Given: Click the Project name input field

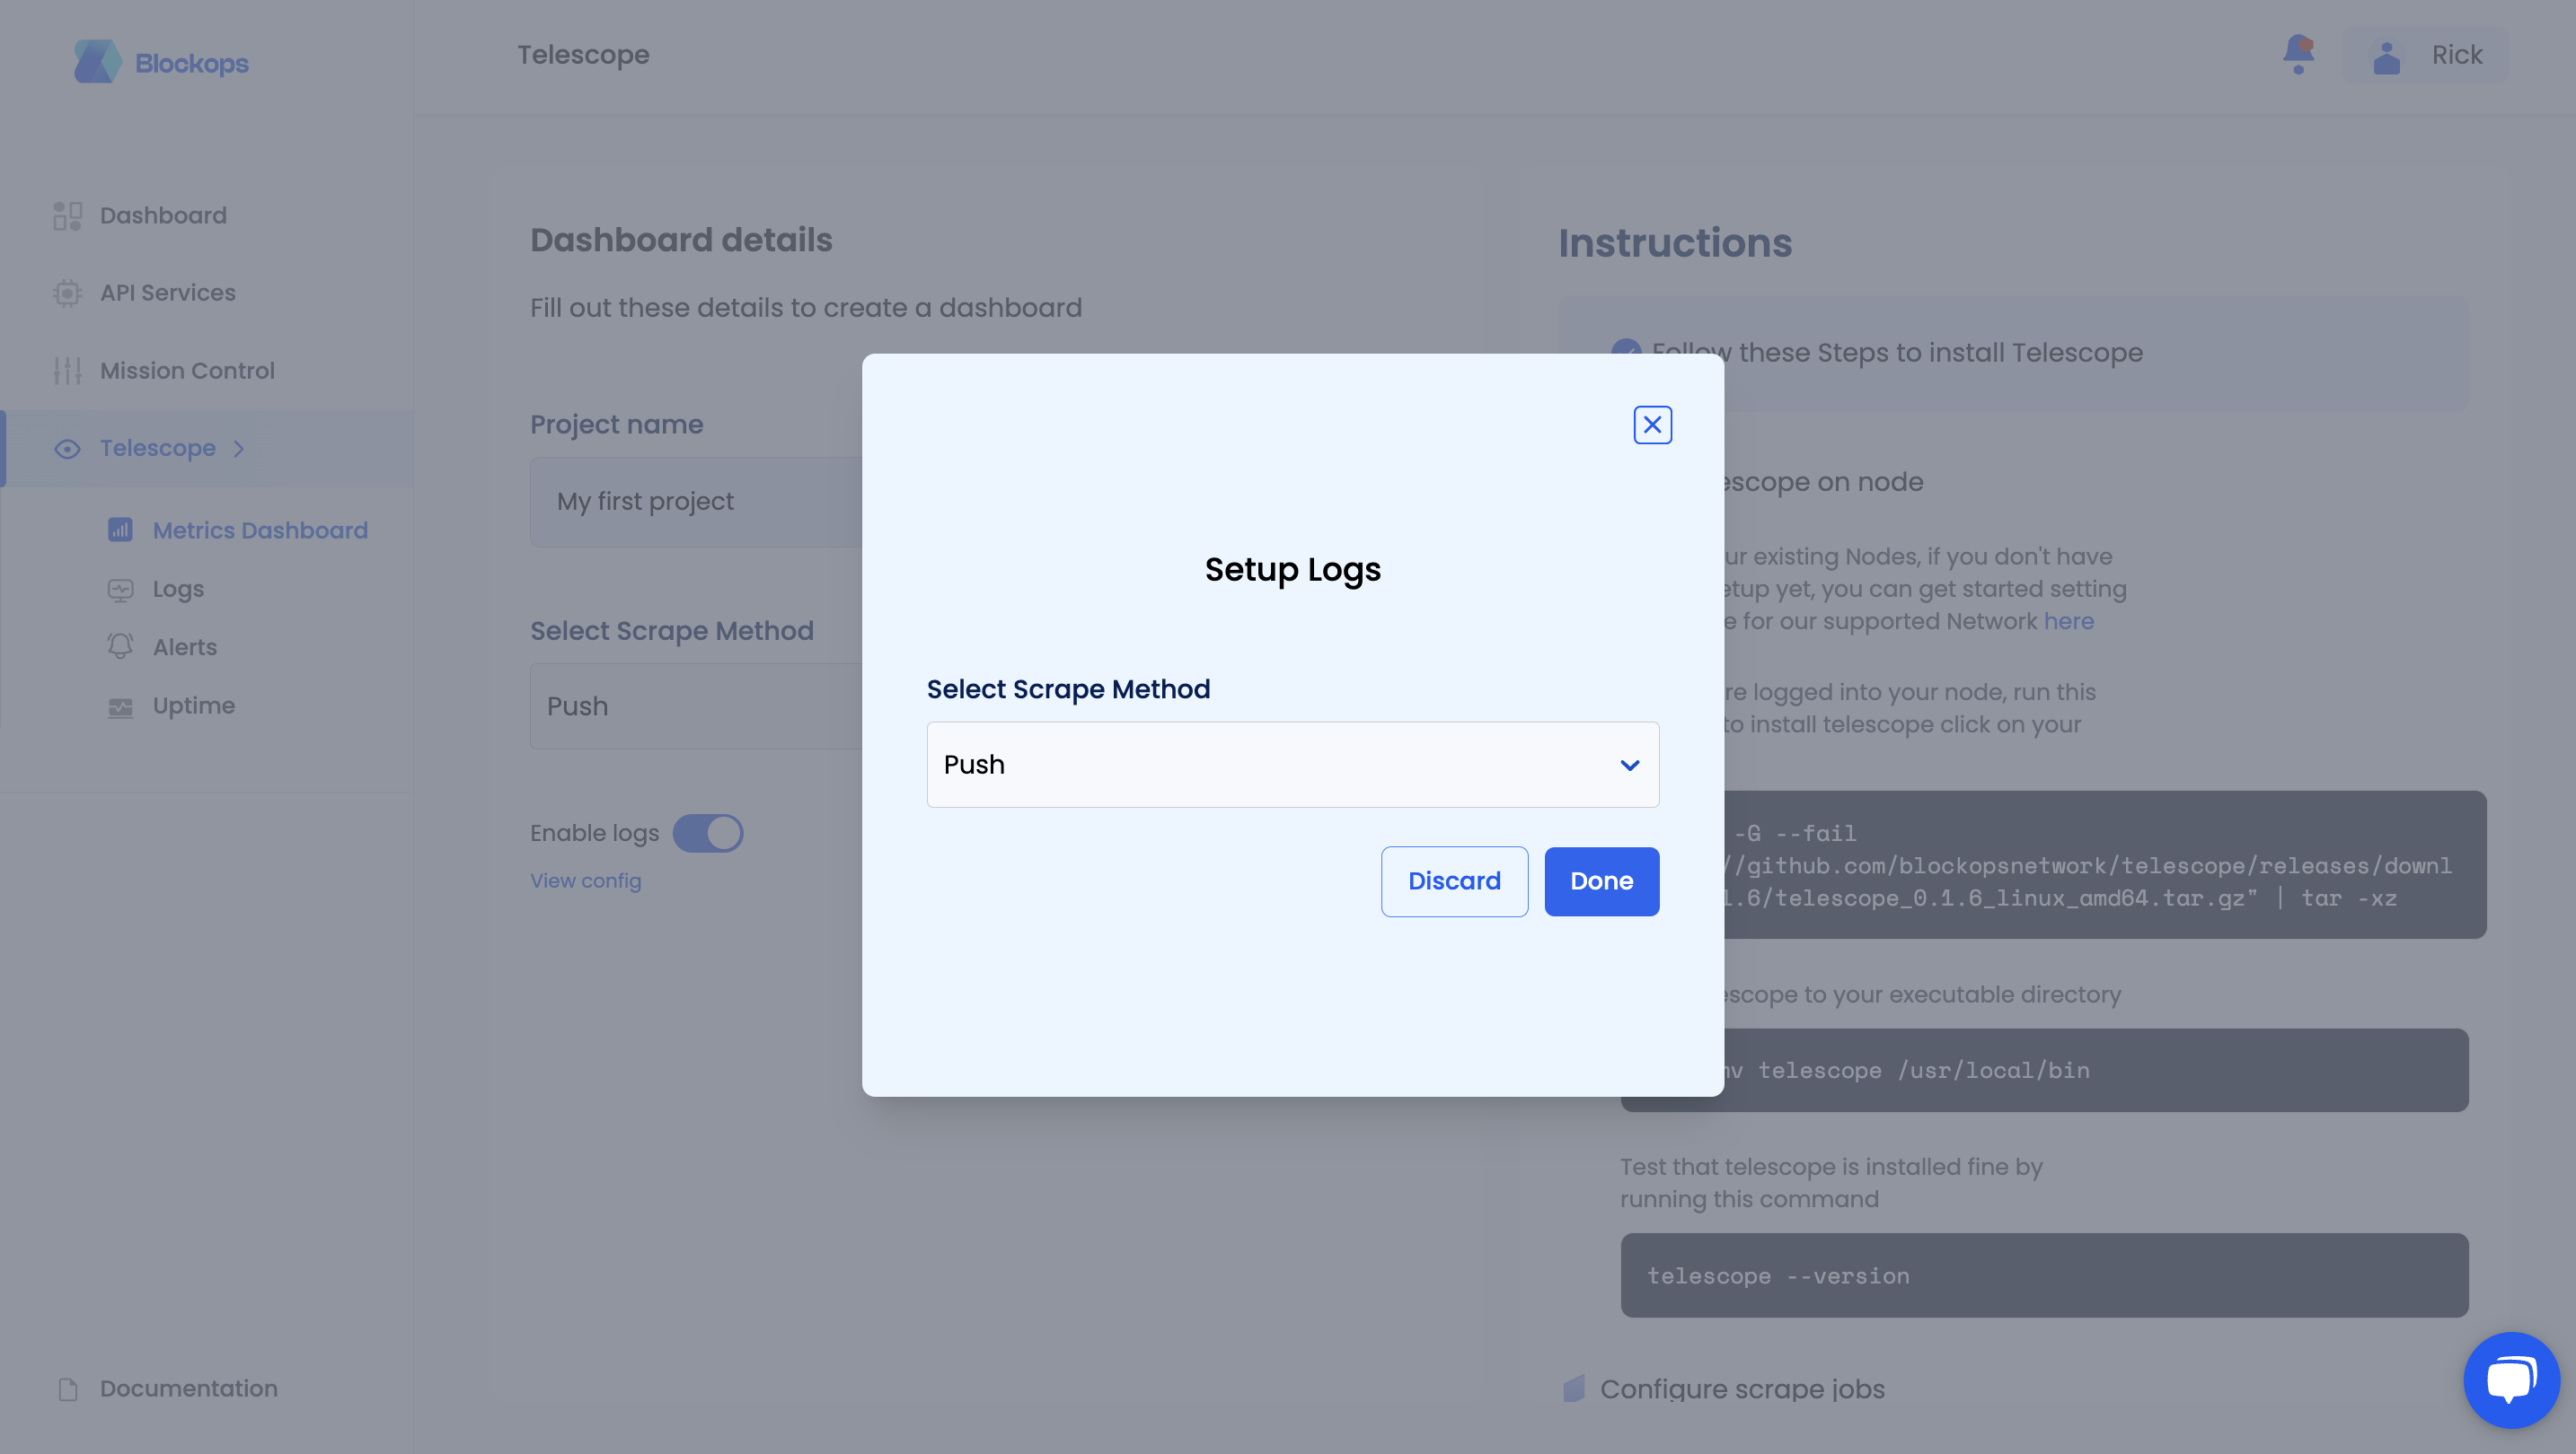Looking at the screenshot, I should (x=696, y=502).
